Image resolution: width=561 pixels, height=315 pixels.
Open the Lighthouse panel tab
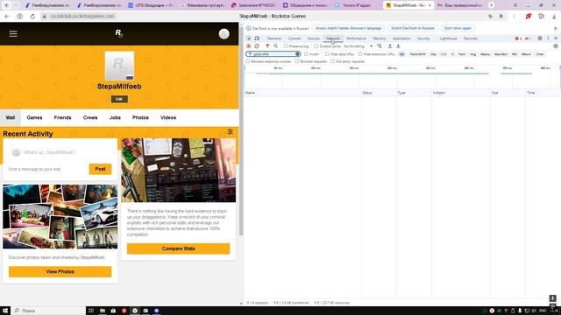448,38
